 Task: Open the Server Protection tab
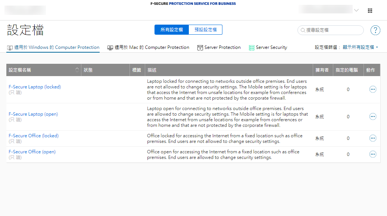pos(219,47)
